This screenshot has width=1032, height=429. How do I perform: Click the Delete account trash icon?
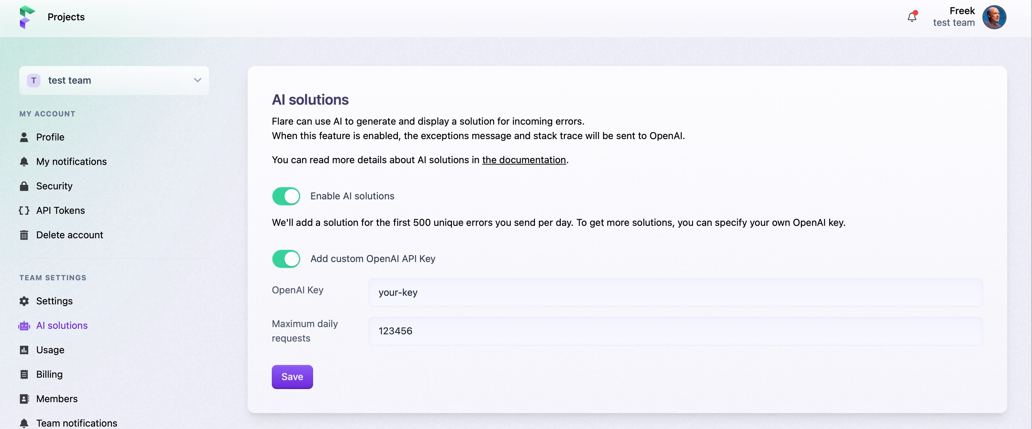tap(24, 235)
